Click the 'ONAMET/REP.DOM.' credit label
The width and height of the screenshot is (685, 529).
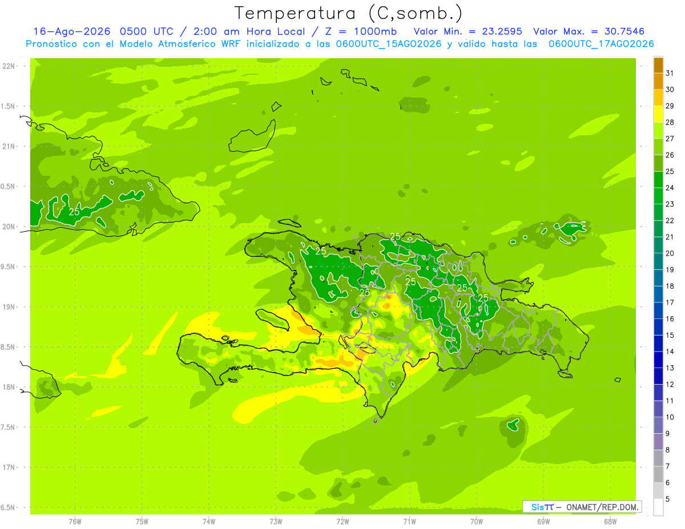(602, 507)
